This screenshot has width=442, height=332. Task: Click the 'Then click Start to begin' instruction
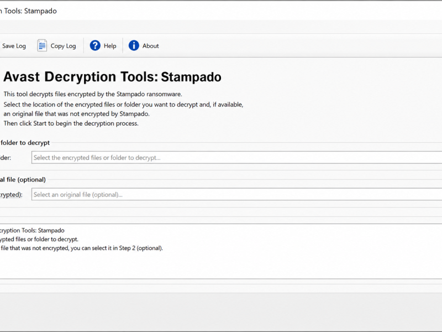71,123
